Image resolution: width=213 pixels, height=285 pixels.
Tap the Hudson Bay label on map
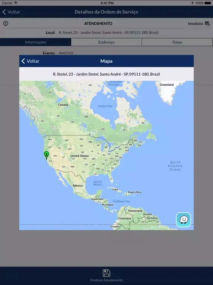click(x=105, y=106)
